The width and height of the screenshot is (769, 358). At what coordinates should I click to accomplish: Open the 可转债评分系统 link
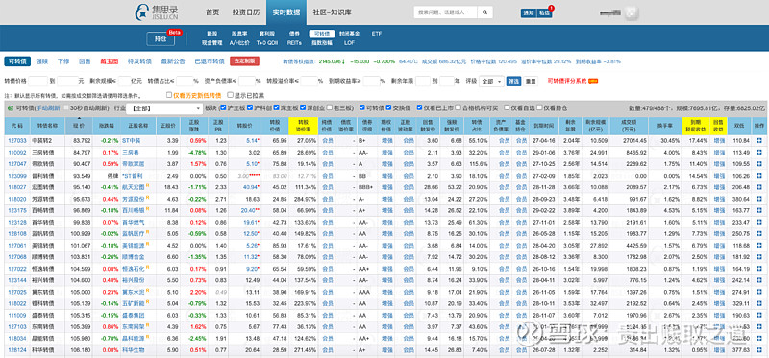click(x=567, y=81)
